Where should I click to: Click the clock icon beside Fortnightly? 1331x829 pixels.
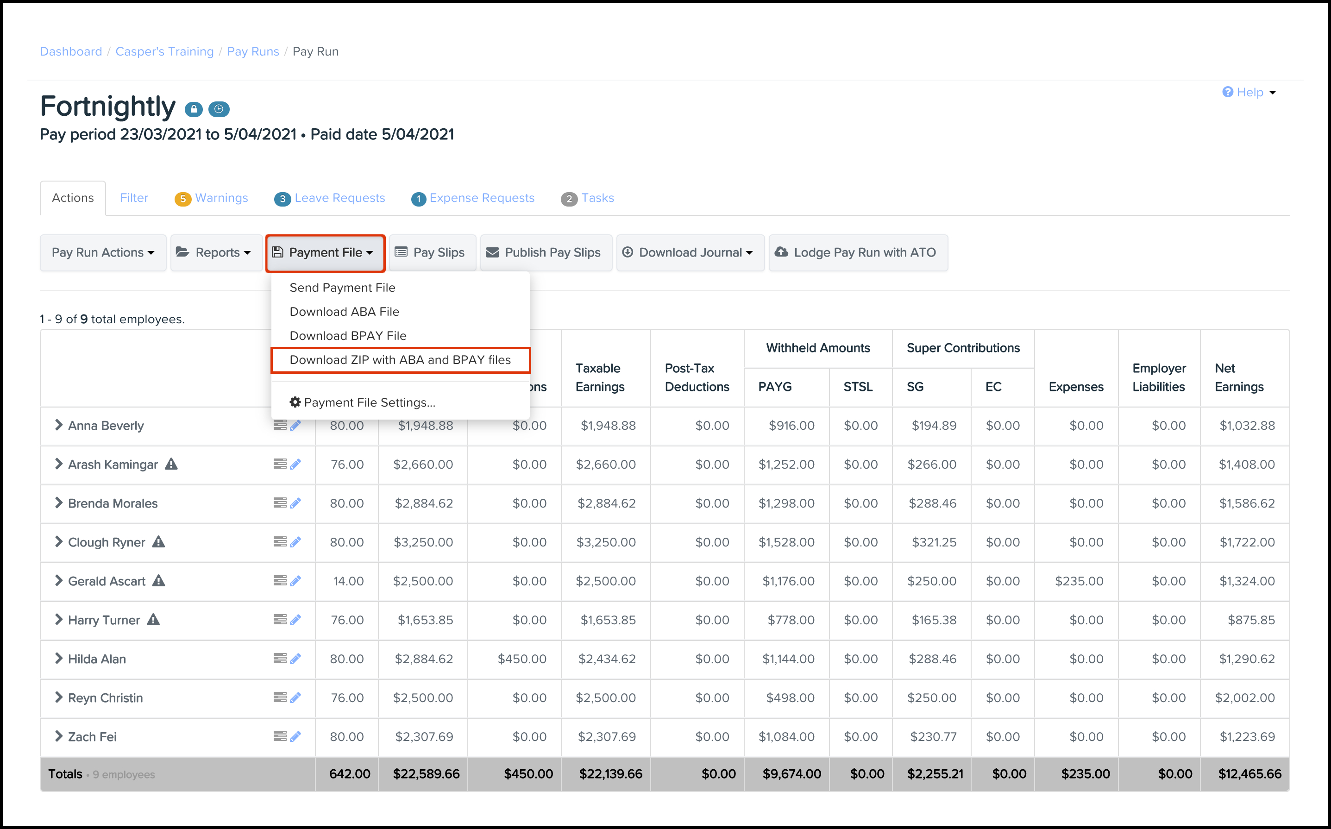point(219,109)
